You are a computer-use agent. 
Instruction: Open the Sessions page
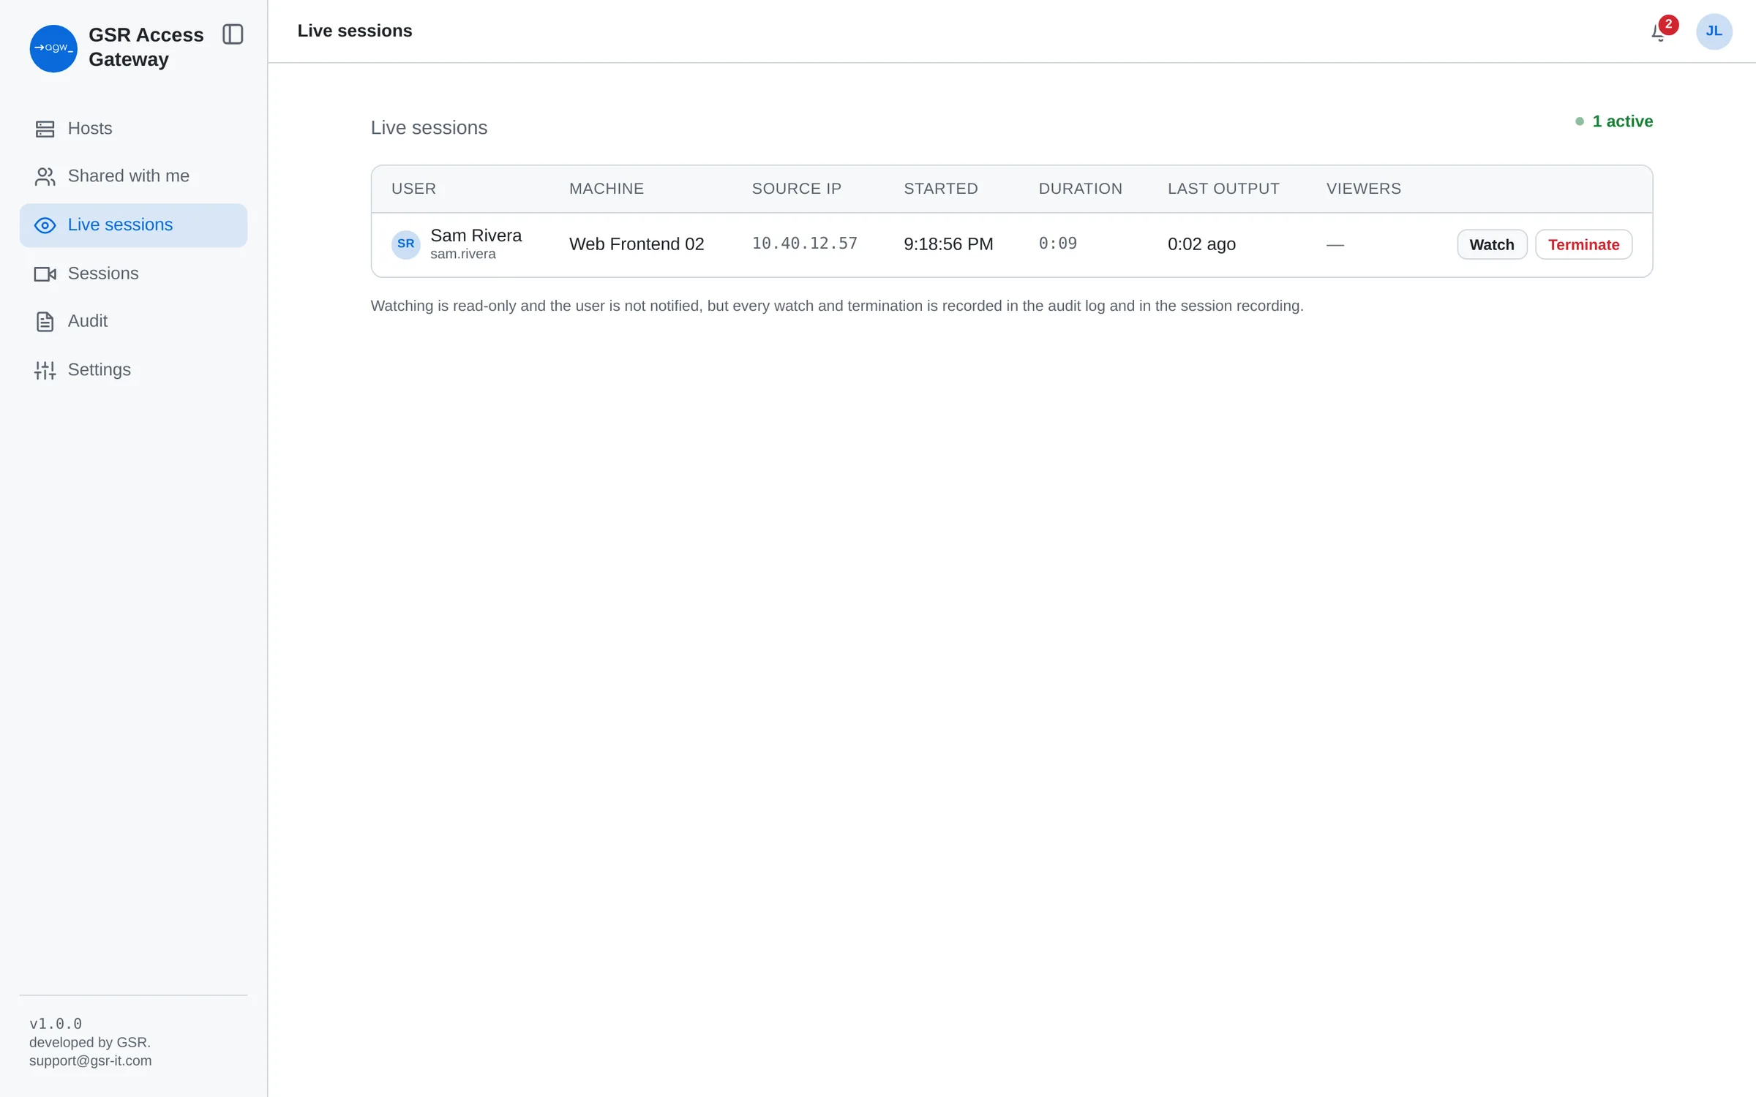click(133, 274)
